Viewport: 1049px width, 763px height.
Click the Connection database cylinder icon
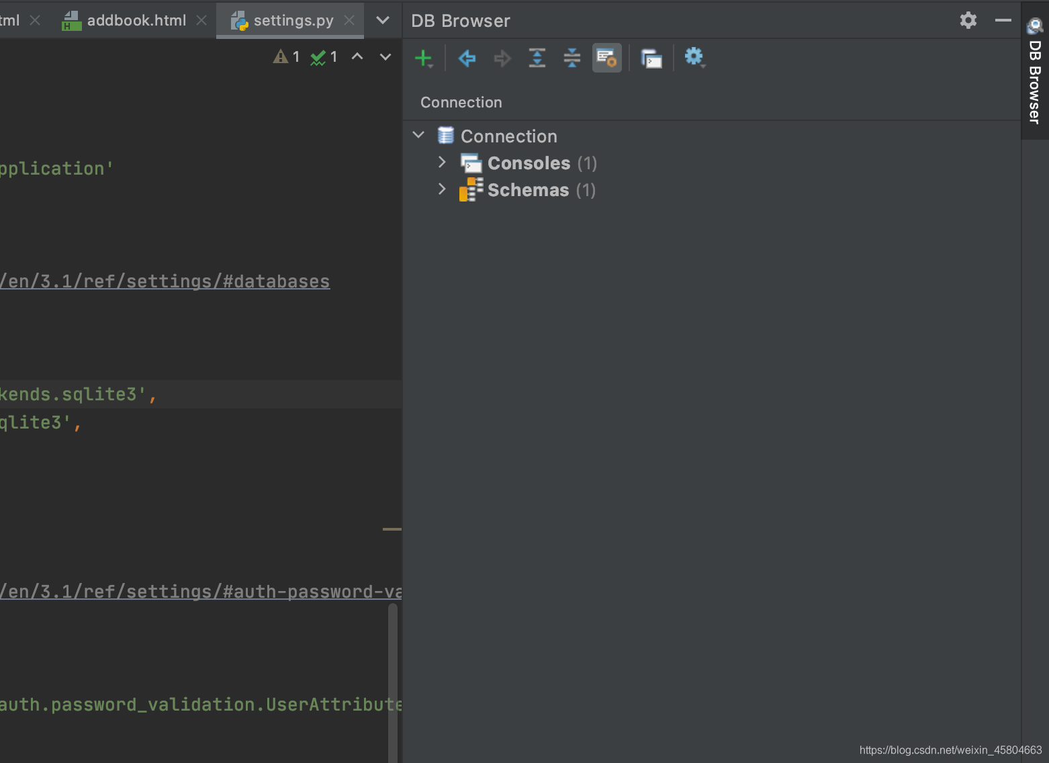(x=445, y=135)
